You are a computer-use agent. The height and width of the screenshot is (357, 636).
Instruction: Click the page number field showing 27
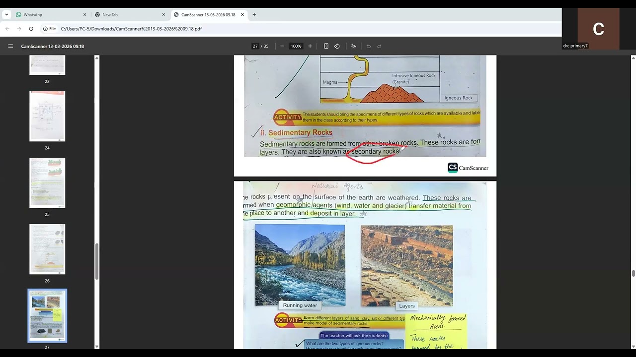coord(255,46)
